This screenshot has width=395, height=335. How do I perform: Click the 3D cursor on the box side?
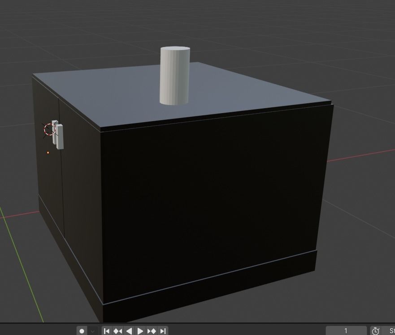click(x=50, y=129)
